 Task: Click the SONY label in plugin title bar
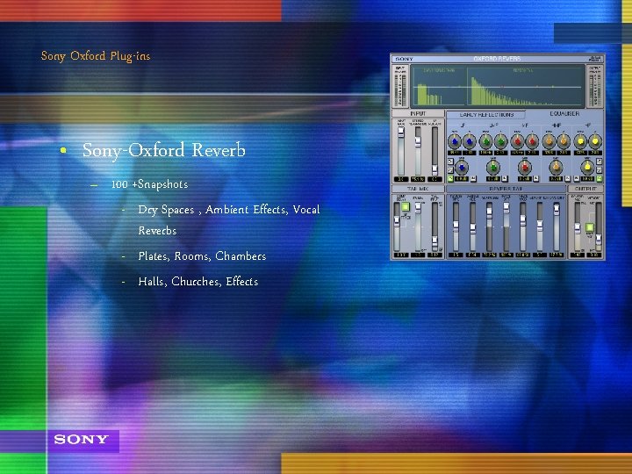click(404, 59)
